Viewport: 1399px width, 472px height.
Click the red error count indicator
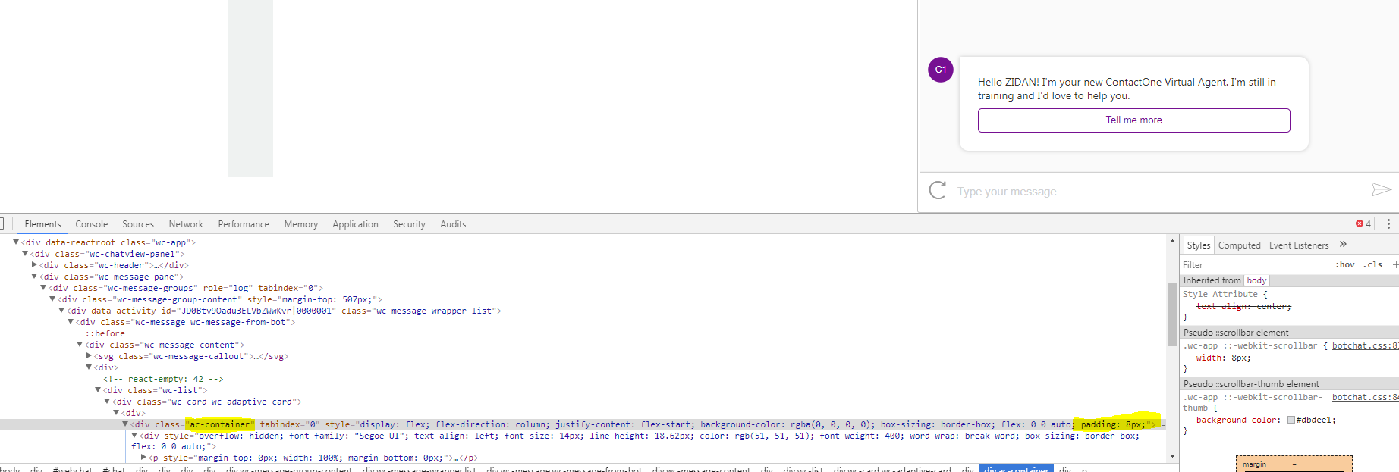(1363, 224)
